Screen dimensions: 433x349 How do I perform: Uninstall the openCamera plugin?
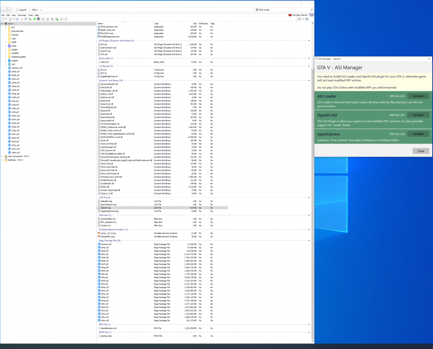point(418,134)
